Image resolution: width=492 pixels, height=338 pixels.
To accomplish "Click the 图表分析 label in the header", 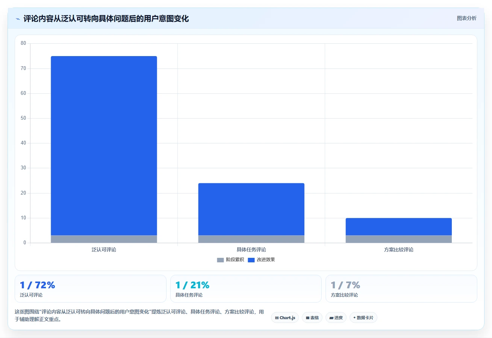I will point(466,18).
